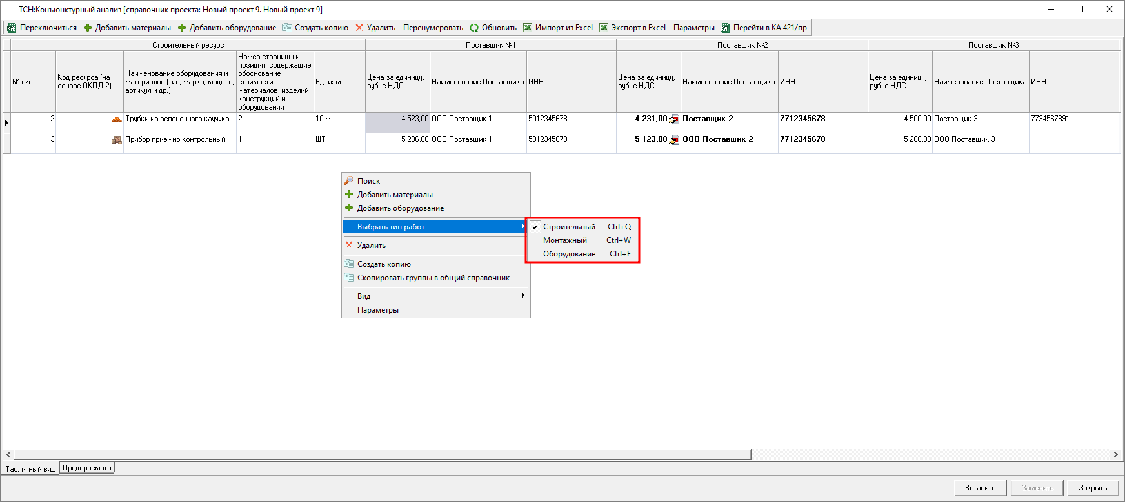
Task: Click copy icon of context menu Создать копию
Action: 349,264
